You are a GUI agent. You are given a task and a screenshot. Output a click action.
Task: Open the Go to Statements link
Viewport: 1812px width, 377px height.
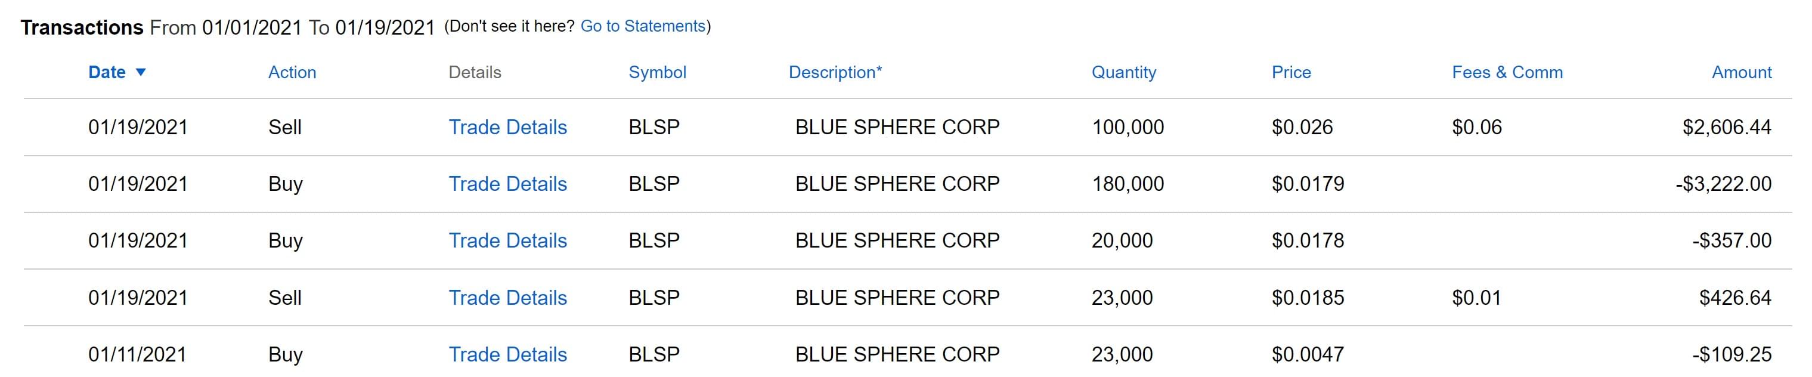(x=642, y=26)
